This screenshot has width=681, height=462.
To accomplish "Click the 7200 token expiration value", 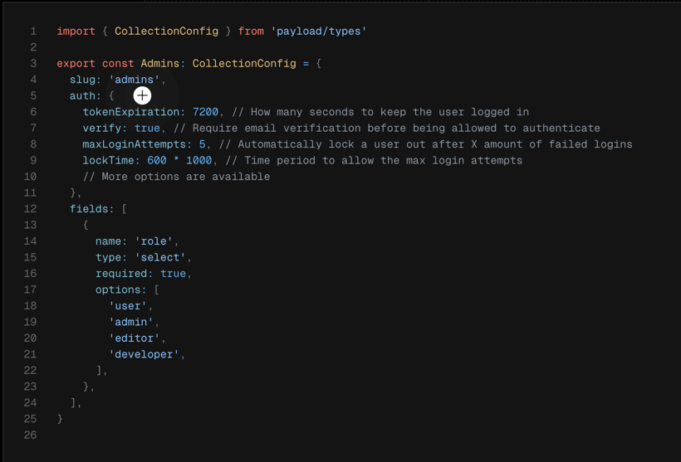I will pyautogui.click(x=205, y=112).
